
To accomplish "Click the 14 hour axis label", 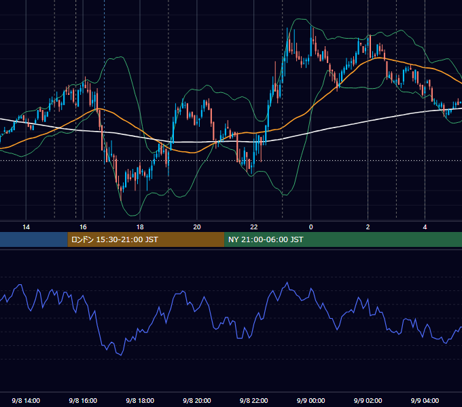I will (26, 227).
